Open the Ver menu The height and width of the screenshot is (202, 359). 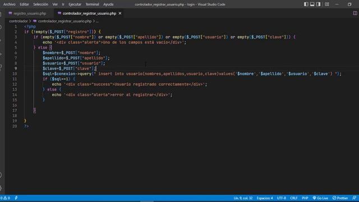(55, 4)
